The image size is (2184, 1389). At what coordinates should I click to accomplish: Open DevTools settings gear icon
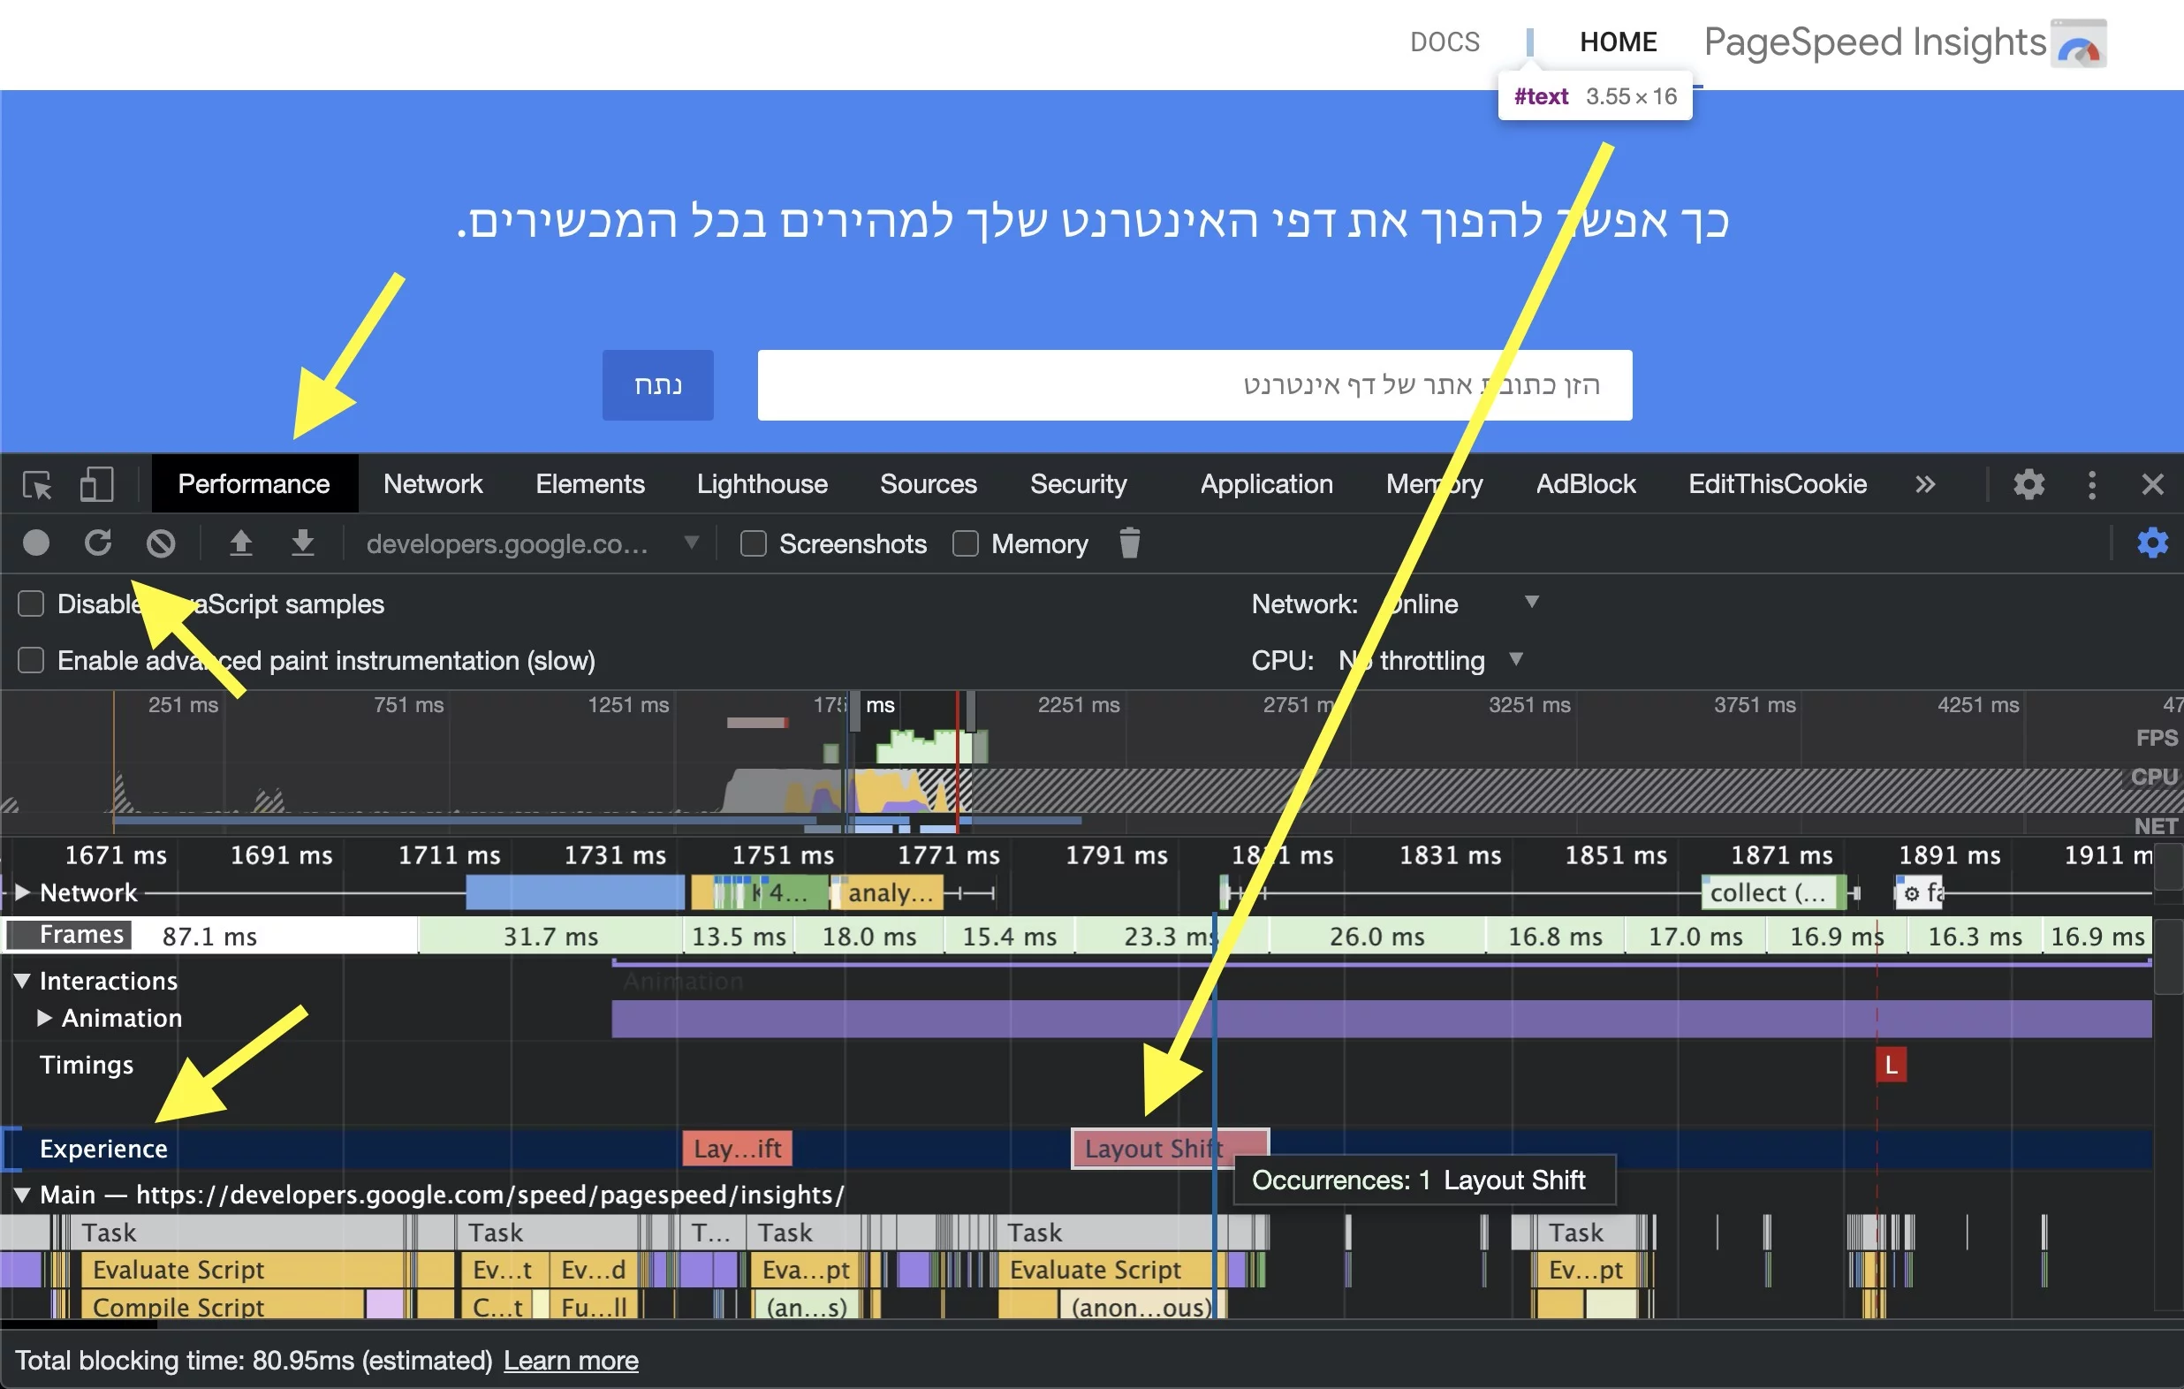(2029, 484)
